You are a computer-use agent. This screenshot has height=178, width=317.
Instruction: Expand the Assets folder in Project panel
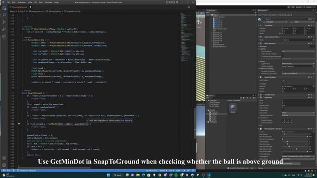tap(207, 110)
